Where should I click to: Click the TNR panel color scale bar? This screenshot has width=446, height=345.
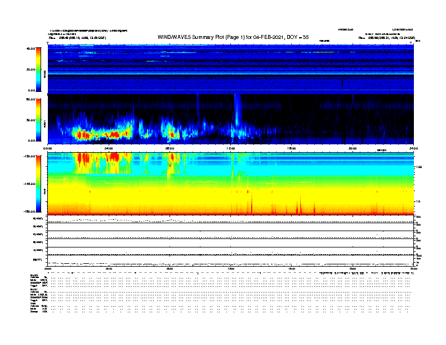[x=38, y=184]
